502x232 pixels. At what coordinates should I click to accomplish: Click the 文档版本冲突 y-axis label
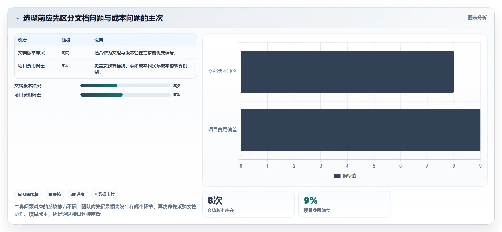point(222,71)
